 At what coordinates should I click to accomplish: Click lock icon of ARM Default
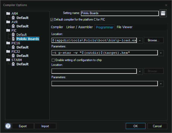[13, 18]
